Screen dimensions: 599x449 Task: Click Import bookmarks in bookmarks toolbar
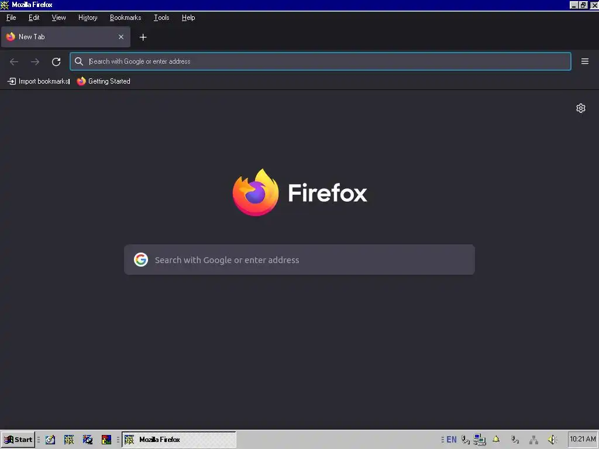coord(39,81)
